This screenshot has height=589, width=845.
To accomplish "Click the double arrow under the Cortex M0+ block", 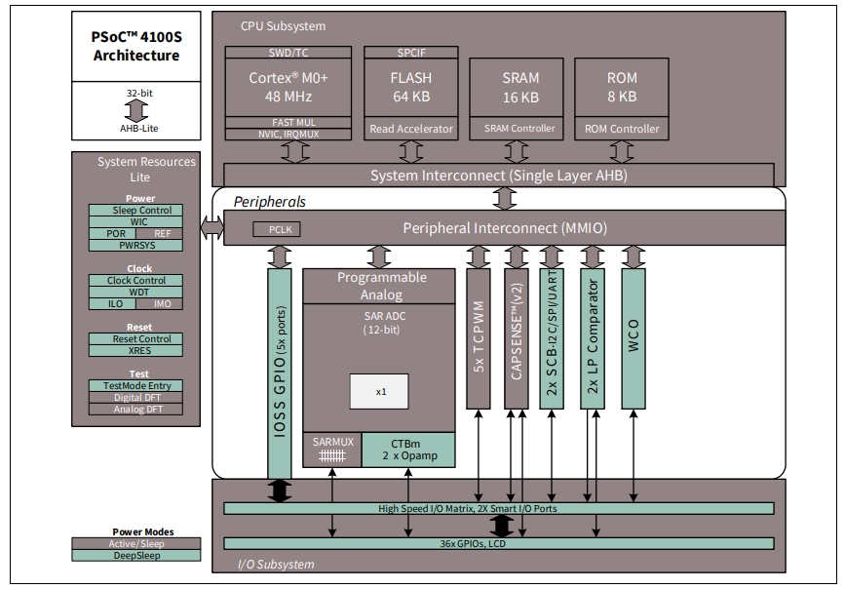I will coord(294,152).
